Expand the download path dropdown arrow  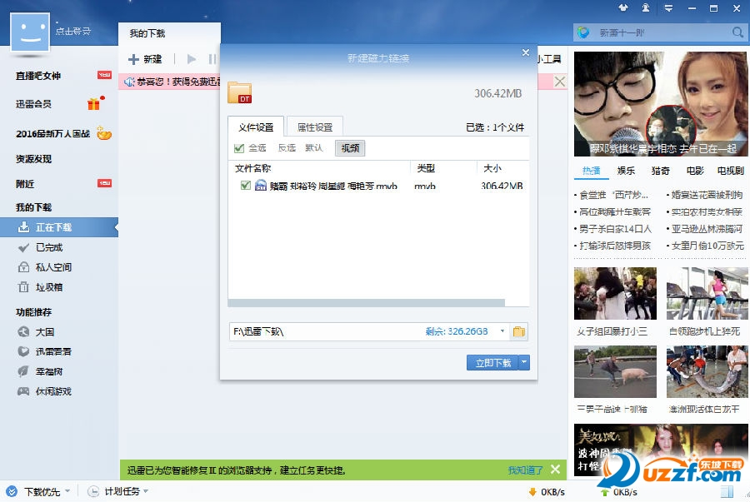point(502,331)
